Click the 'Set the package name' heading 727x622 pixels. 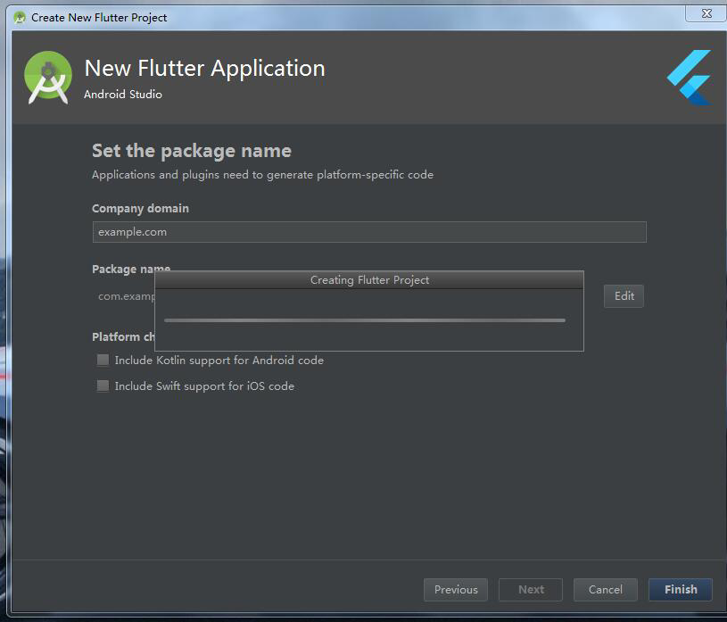pyautogui.click(x=192, y=151)
